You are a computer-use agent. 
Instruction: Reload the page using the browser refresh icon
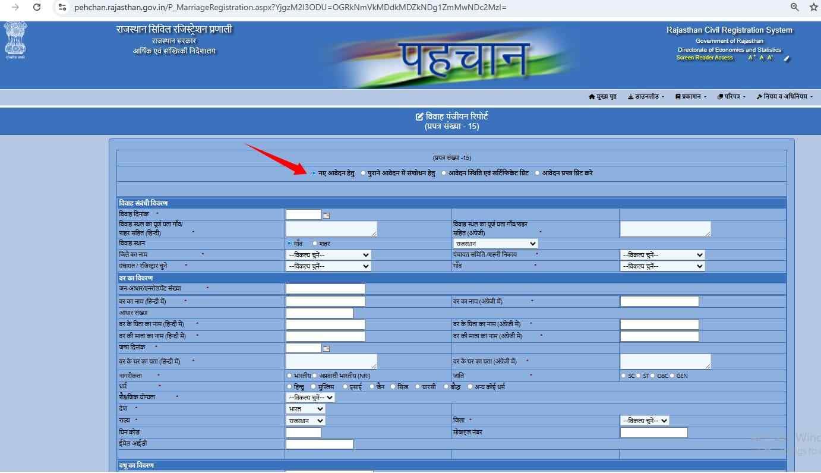(37, 7)
